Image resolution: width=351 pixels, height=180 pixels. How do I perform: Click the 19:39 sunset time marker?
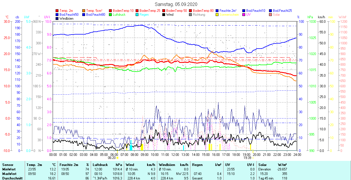pos(247,158)
